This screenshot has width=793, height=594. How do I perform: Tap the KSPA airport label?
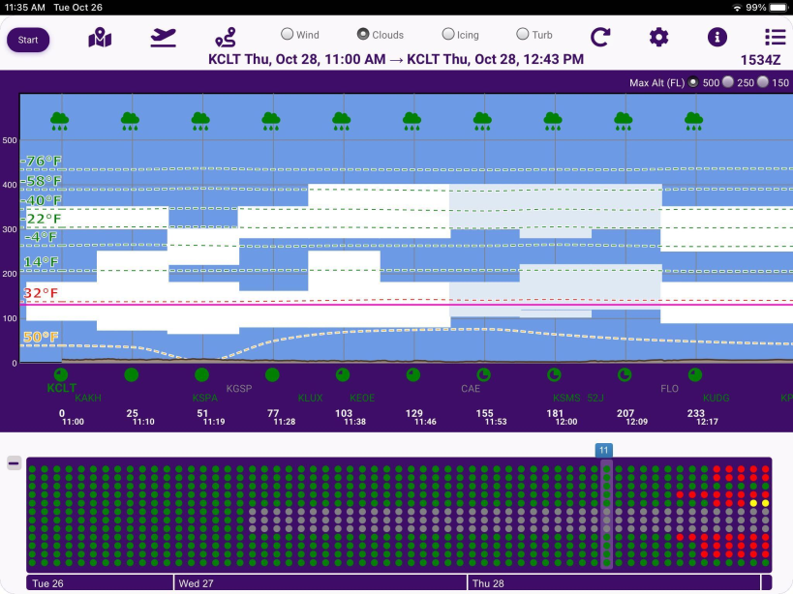[205, 398]
